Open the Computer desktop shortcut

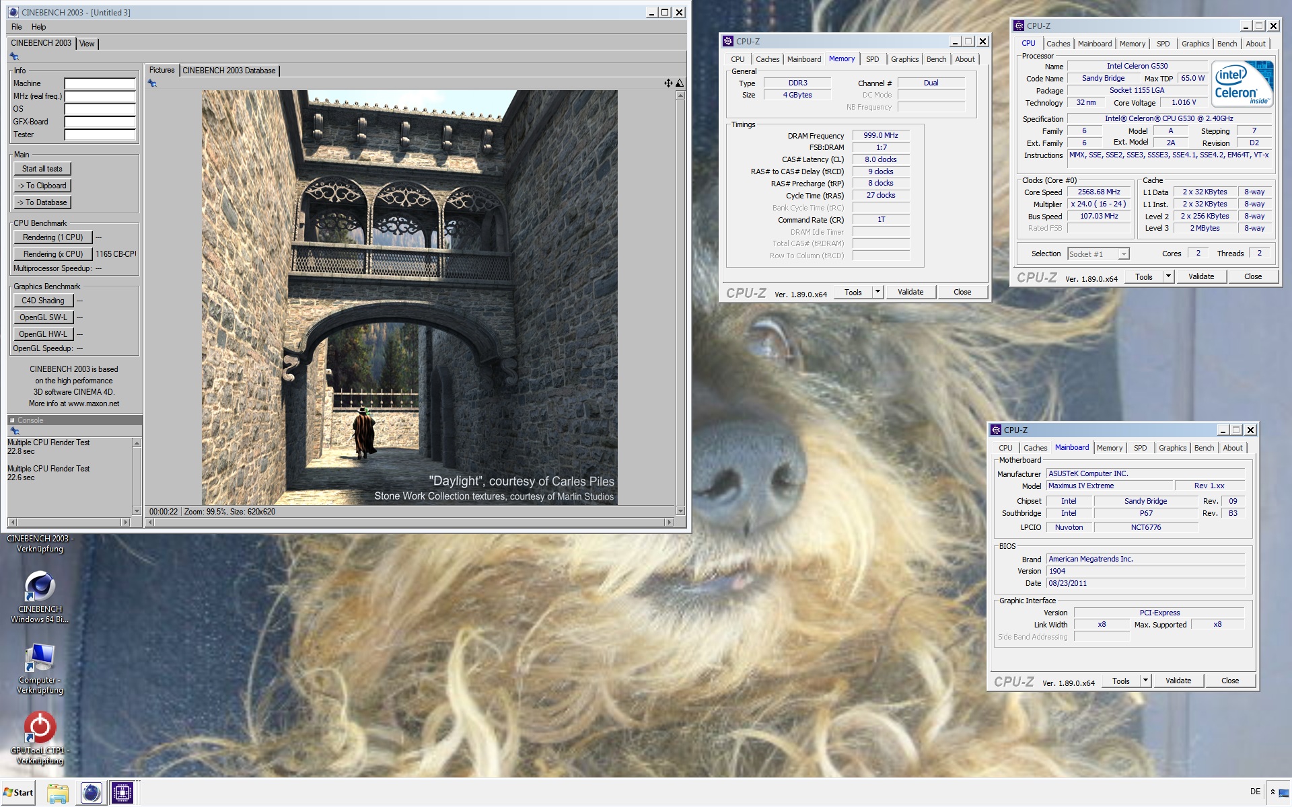coord(40,668)
